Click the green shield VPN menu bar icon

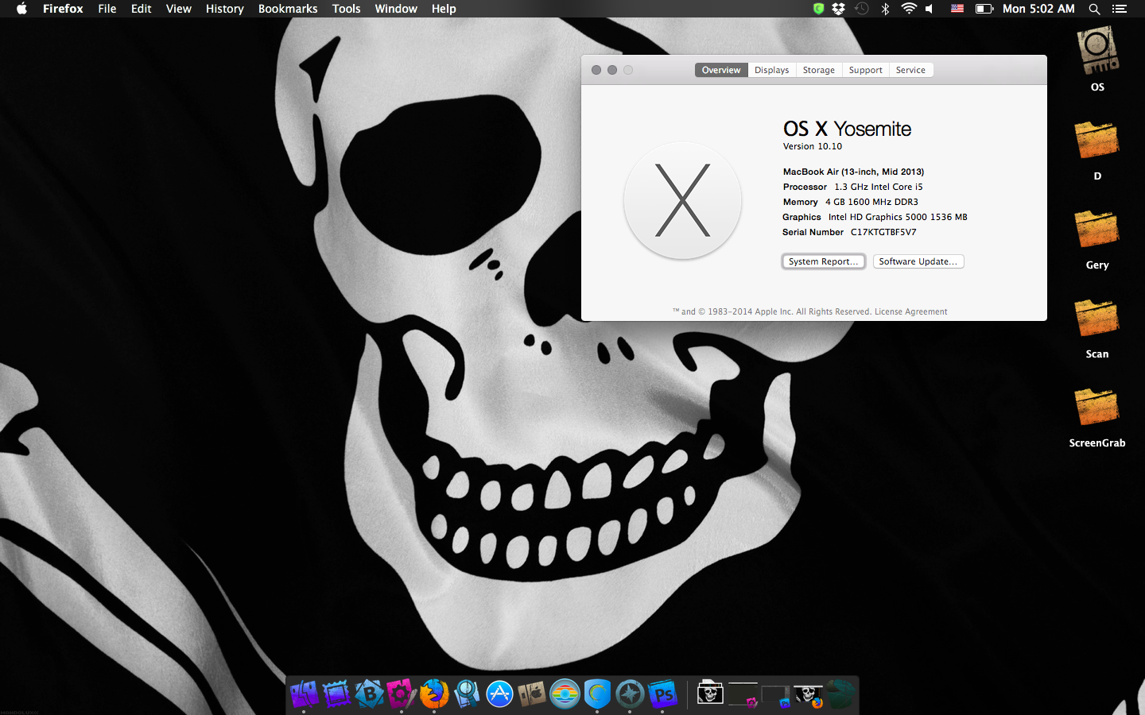pos(818,9)
